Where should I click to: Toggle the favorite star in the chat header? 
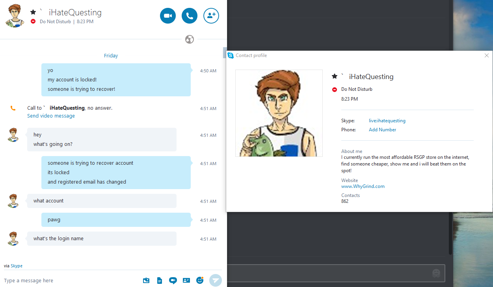coord(33,12)
